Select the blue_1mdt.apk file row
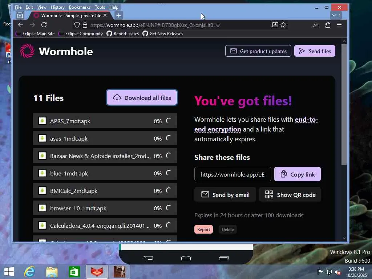The height and width of the screenshot is (279, 372). tap(105, 173)
